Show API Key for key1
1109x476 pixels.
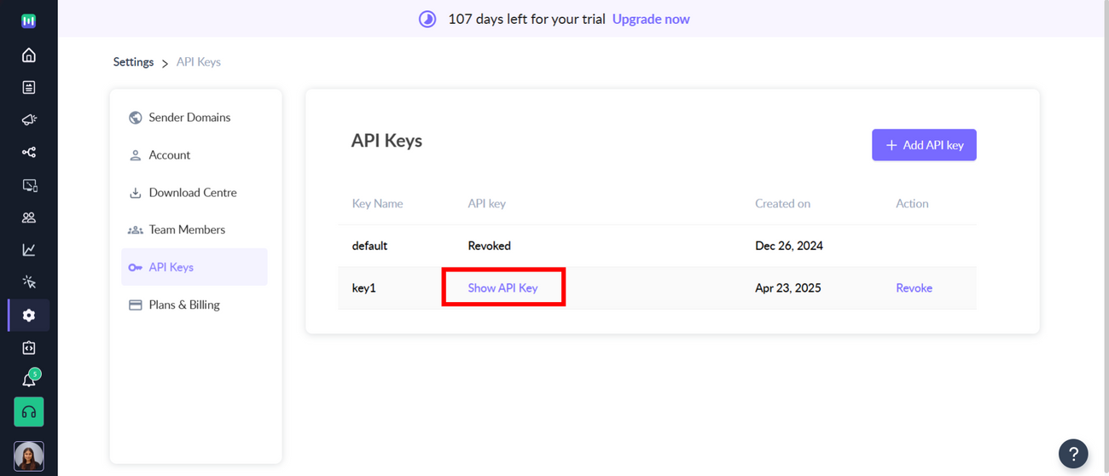502,288
